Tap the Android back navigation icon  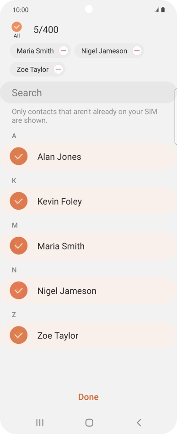(139, 423)
